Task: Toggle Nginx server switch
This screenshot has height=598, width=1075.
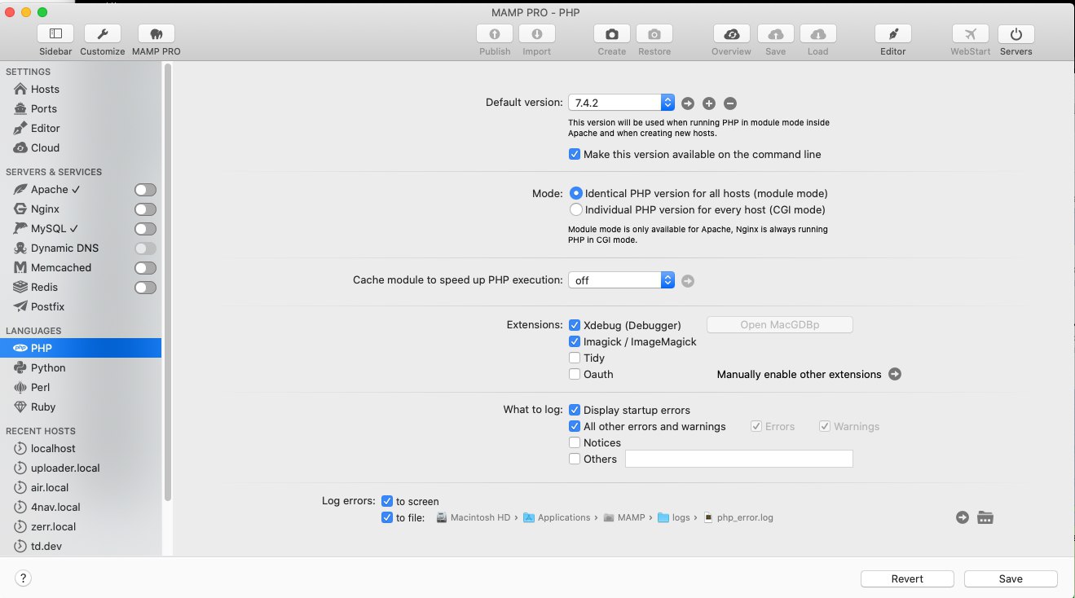Action: click(x=145, y=209)
